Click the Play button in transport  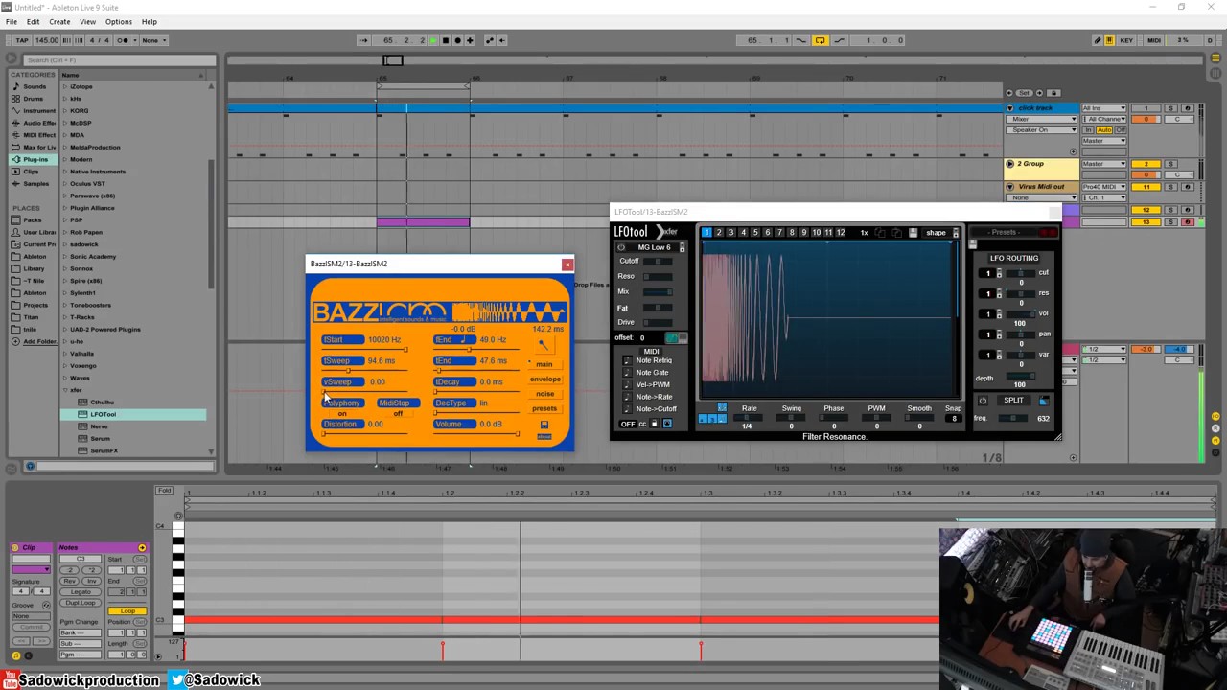click(433, 40)
